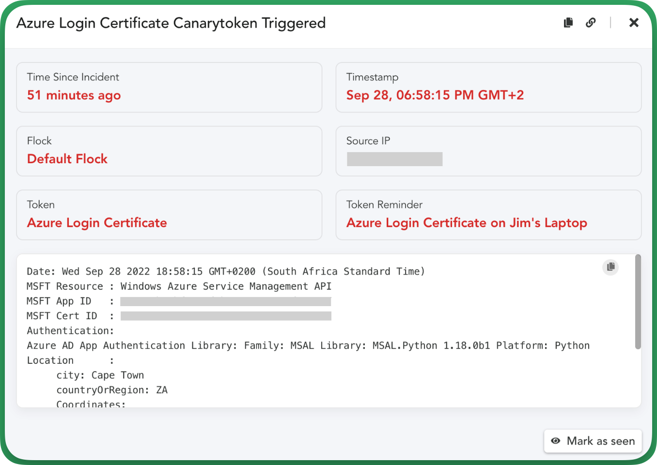The image size is (657, 465).
Task: Click the 'MSFT Resource' log line
Action: (x=179, y=286)
